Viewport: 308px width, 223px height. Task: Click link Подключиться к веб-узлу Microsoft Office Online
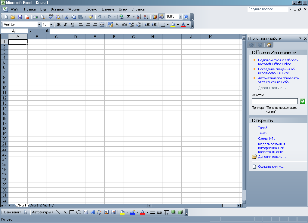point(278,62)
